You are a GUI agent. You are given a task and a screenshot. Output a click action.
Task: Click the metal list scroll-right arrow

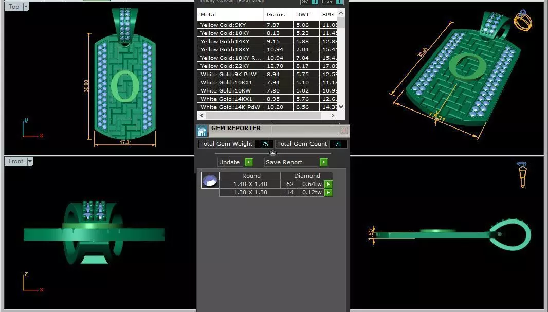coord(333,115)
